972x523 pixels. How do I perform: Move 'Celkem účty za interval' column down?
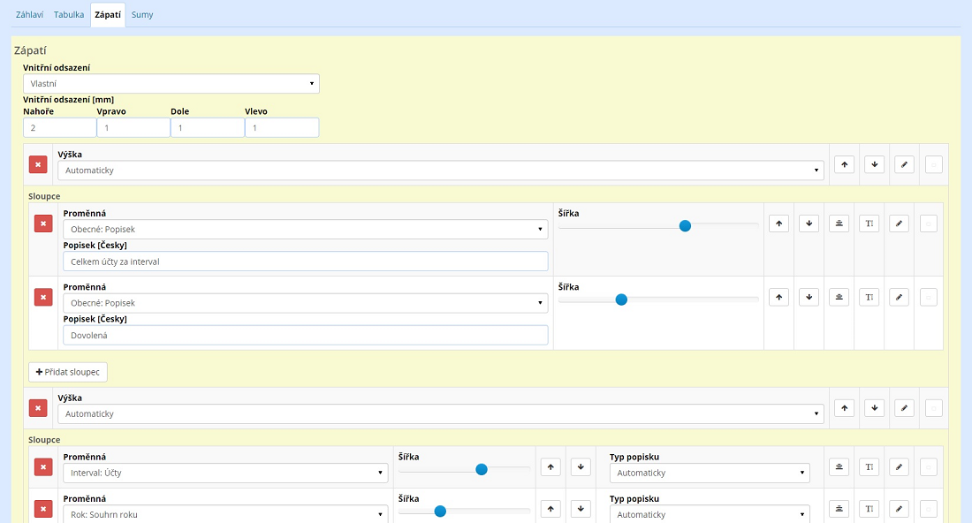809,224
